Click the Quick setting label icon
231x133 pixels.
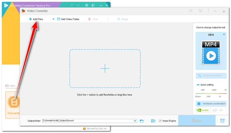click(x=198, y=85)
